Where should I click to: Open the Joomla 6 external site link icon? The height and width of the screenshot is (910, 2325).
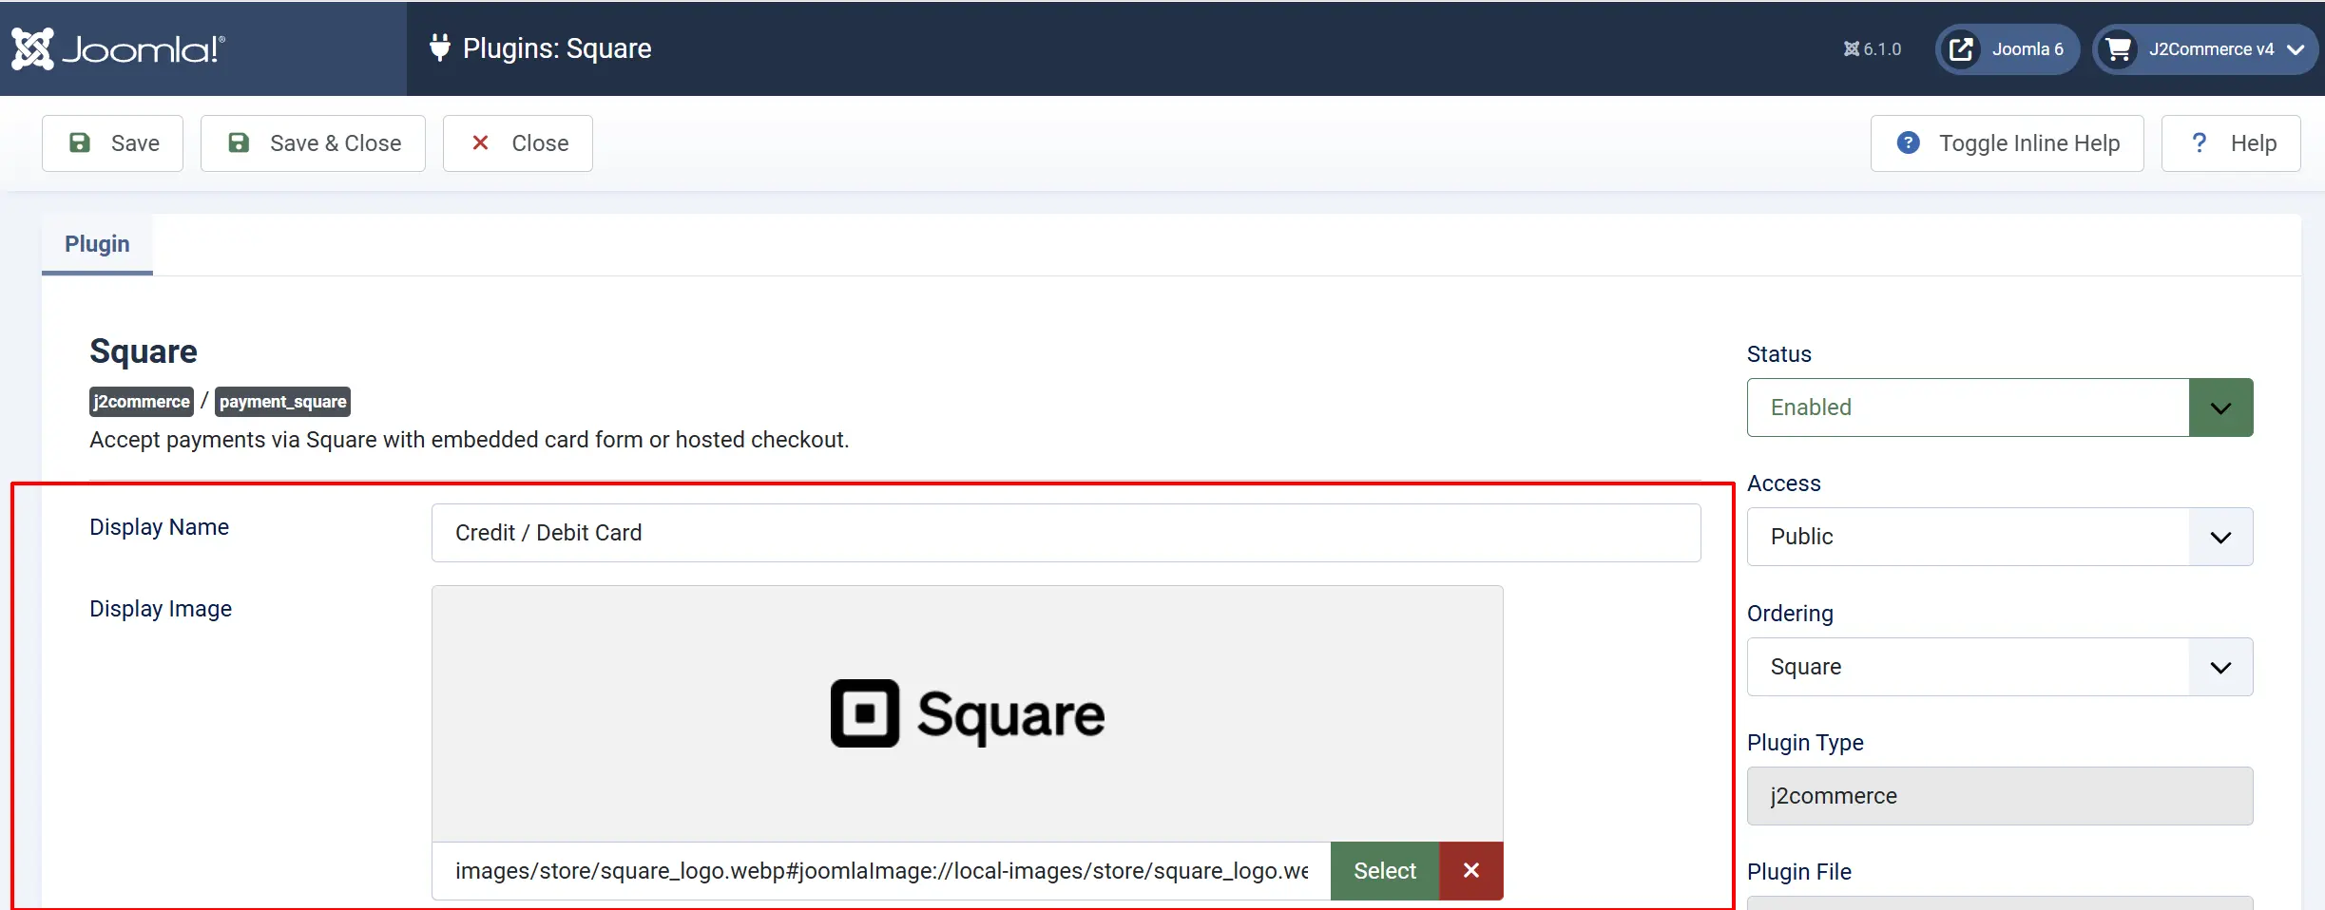[1961, 48]
